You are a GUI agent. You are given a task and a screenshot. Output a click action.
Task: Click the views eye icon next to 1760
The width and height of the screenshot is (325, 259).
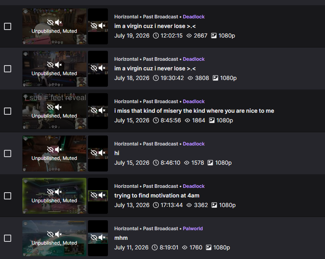tap(185, 247)
